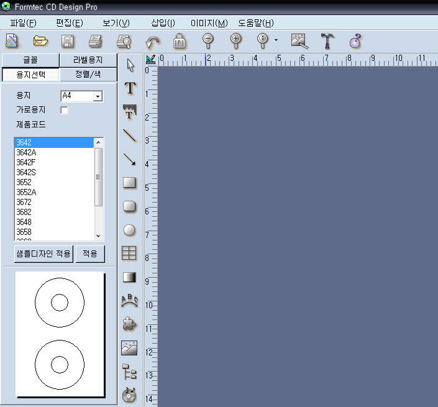Open the 보기(V) menu

(116, 23)
